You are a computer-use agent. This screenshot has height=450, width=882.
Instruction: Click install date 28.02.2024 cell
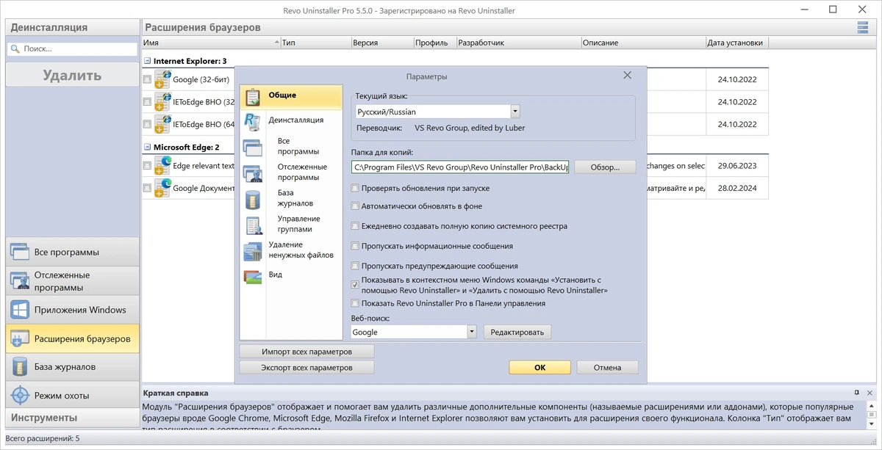pyautogui.click(x=737, y=189)
